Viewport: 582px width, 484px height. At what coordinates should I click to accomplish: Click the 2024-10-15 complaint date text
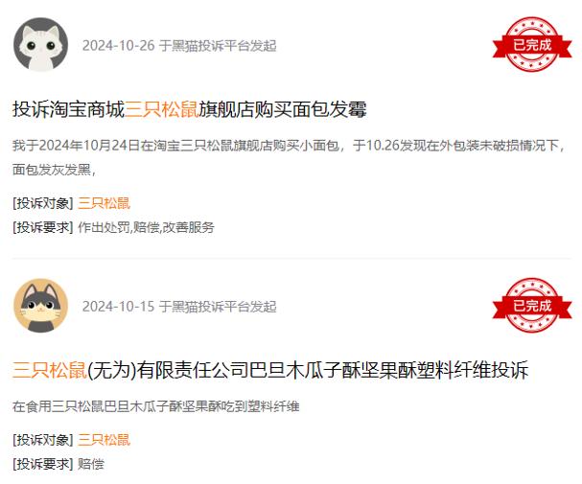118,307
